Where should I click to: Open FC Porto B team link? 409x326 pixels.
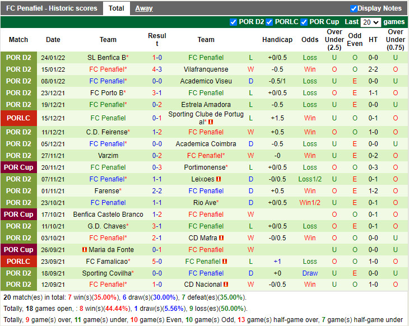coord(106,93)
